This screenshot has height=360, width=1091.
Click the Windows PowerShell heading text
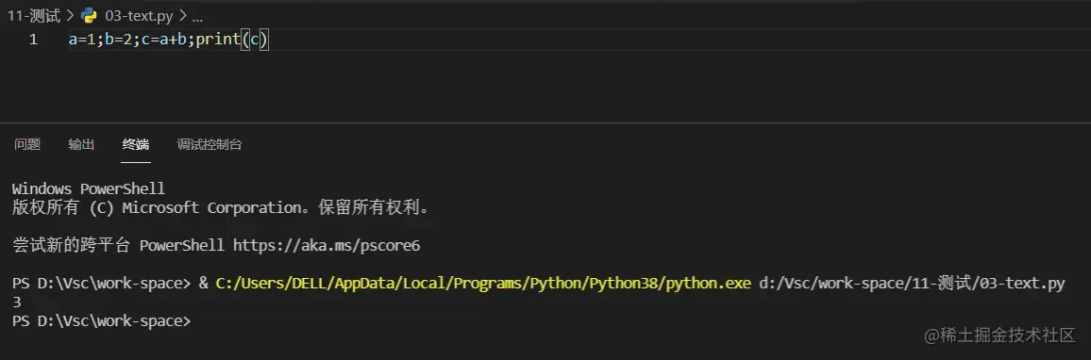point(89,189)
